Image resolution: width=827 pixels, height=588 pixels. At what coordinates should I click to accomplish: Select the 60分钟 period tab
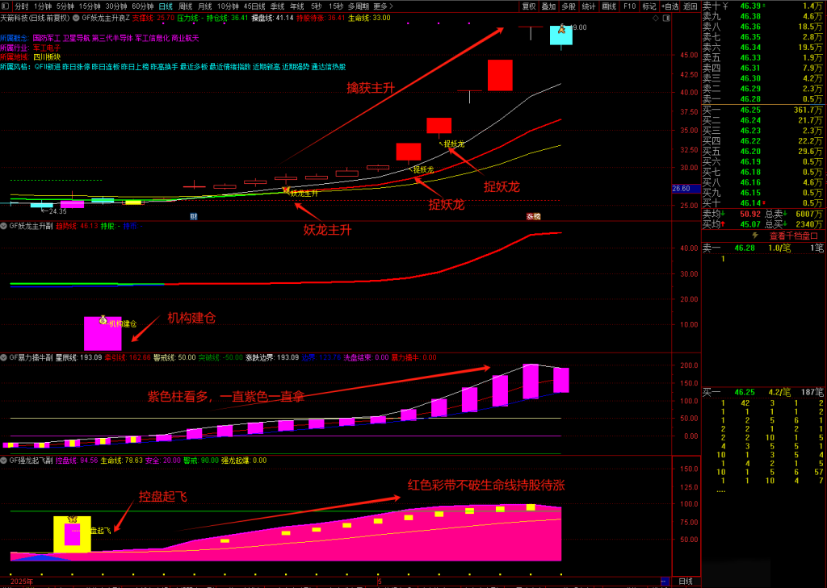click(143, 6)
